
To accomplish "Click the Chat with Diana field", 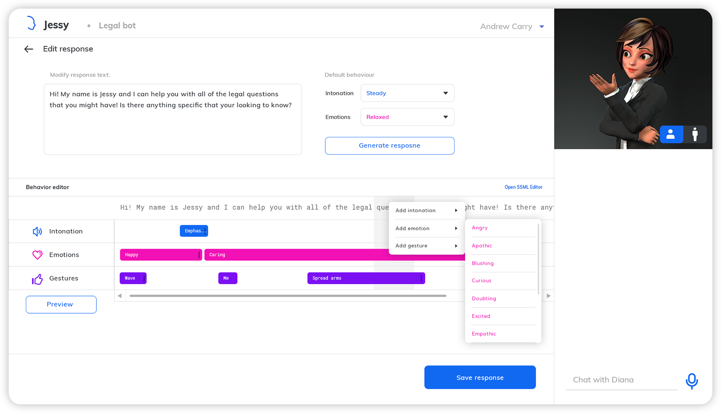I will coord(621,380).
